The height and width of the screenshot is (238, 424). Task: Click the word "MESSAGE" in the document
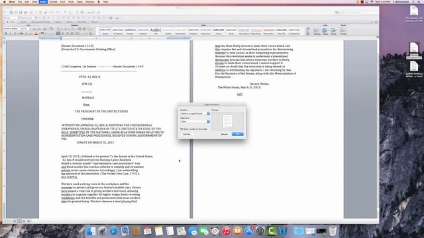pyautogui.click(x=88, y=98)
